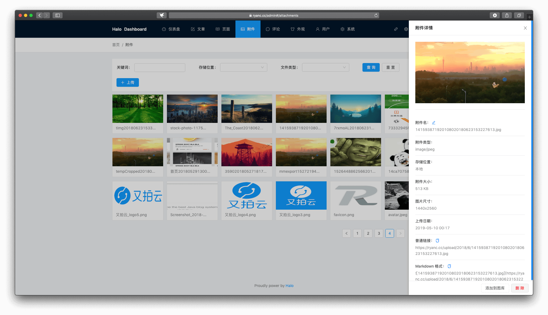Image resolution: width=548 pixels, height=315 pixels.
Task: Copy the Markdown 格式 using the copy icon
Action: [449, 266]
